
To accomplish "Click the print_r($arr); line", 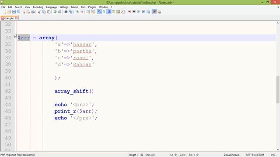I will click(x=76, y=112).
